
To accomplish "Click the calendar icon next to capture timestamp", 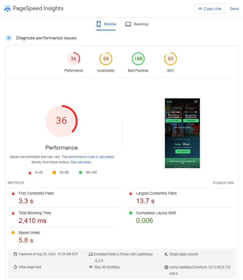I will click(15, 254).
